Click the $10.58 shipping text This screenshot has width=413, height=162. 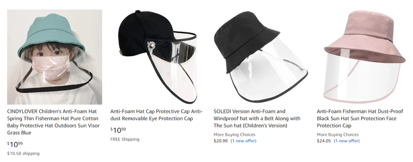click(x=23, y=154)
